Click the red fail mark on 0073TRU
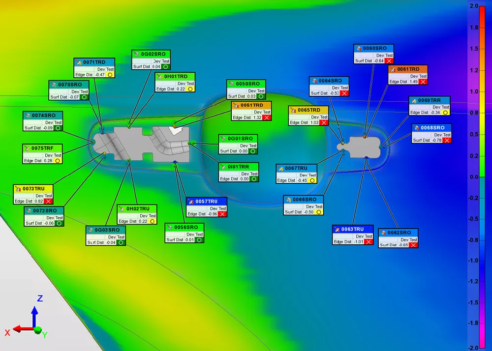Screen dimensions: 492x351 48,201
